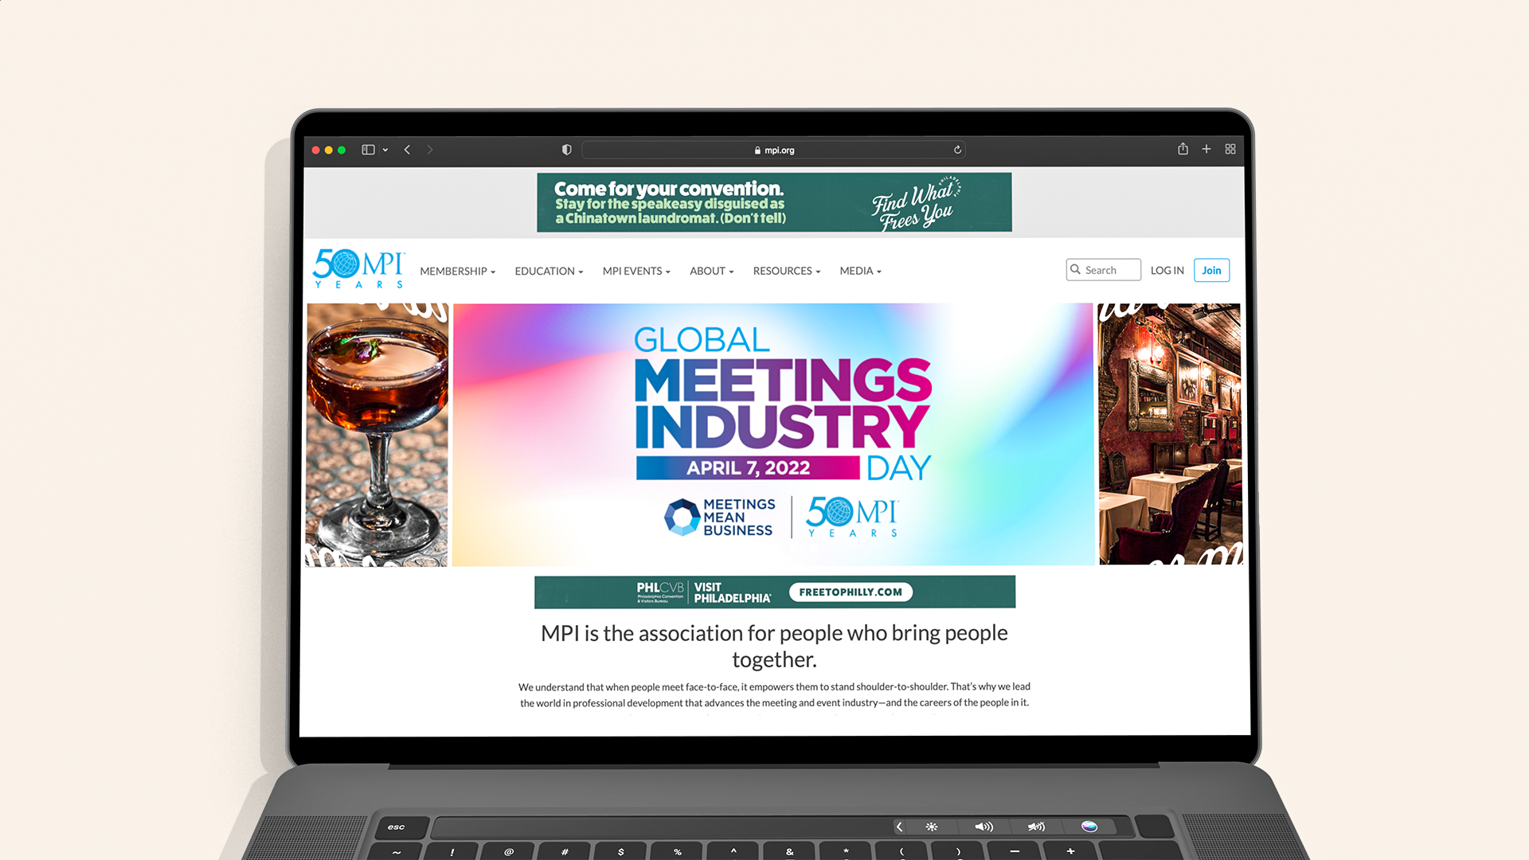
Task: Click the 'MPI is the association' headline
Action: coord(774,646)
